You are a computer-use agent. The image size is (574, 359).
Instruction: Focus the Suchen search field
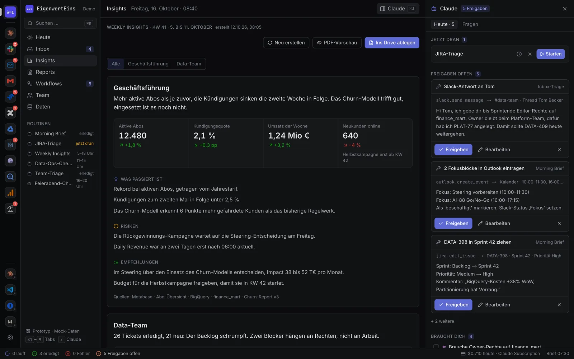[x=60, y=23]
